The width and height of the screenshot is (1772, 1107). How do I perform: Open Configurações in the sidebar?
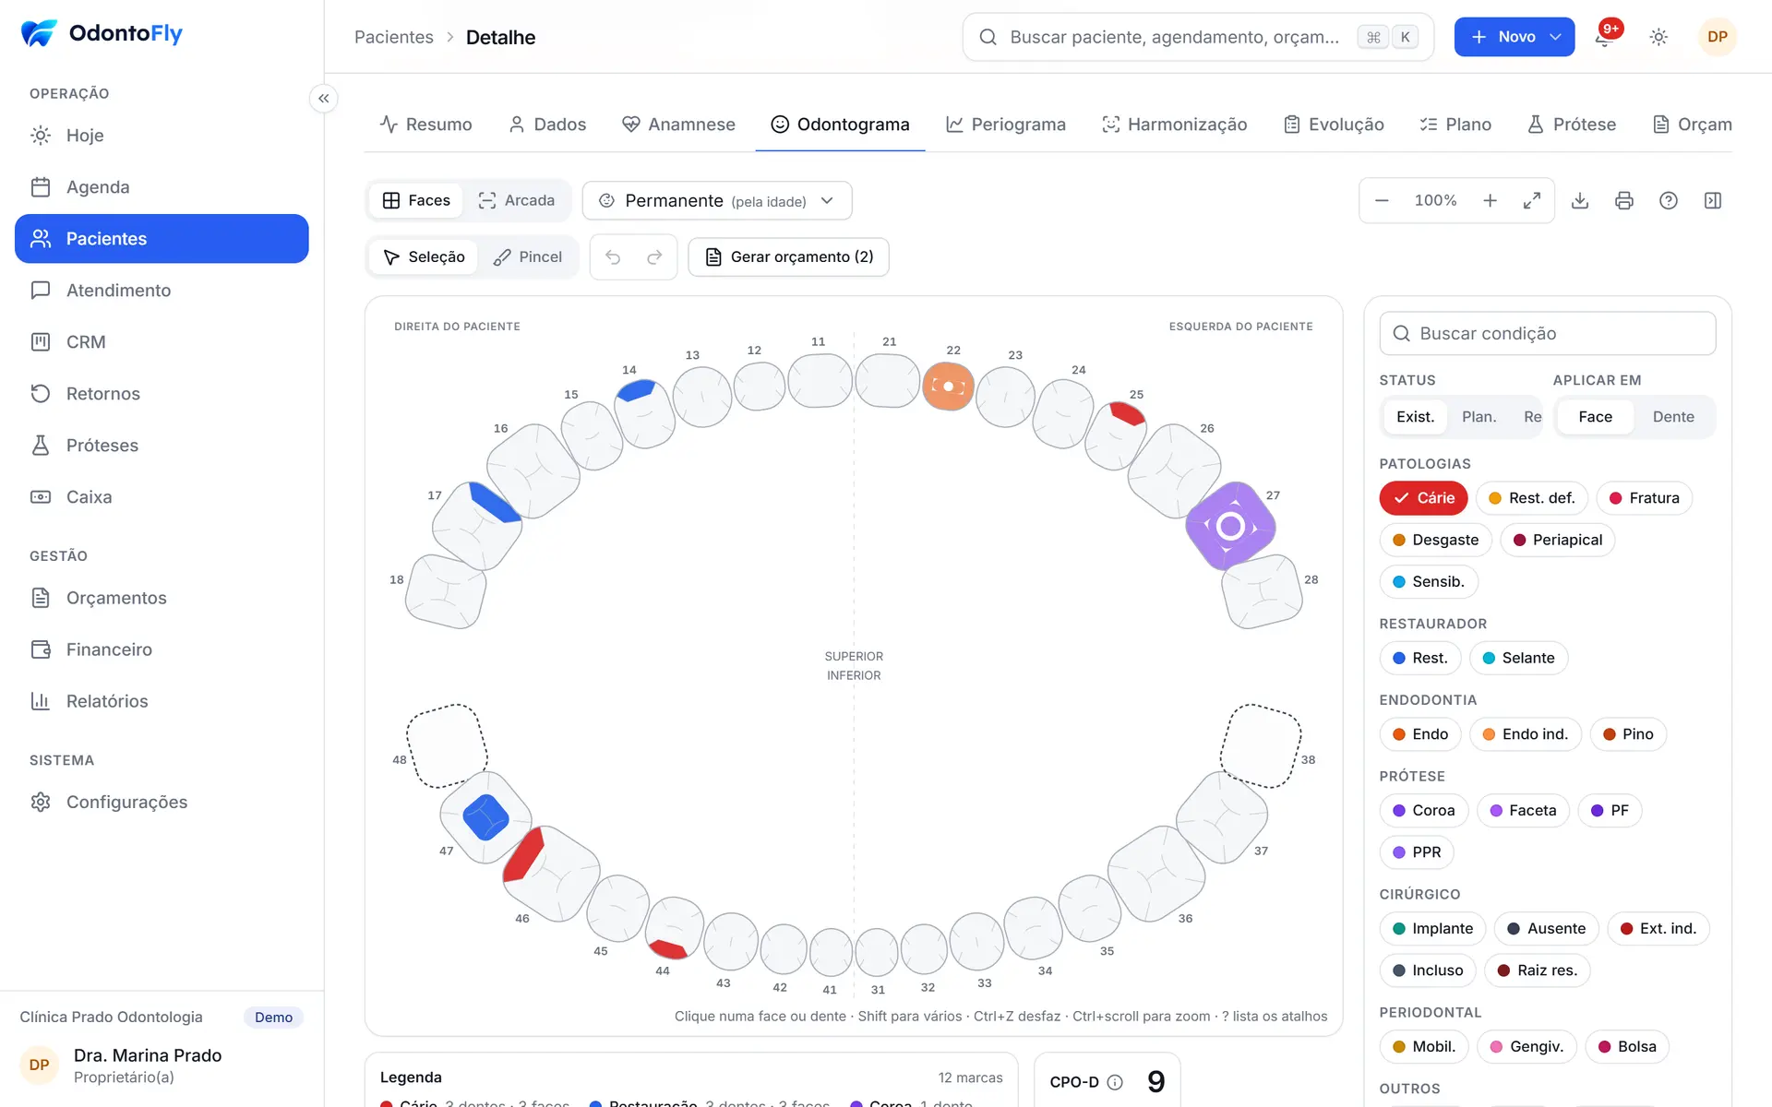pos(162,802)
